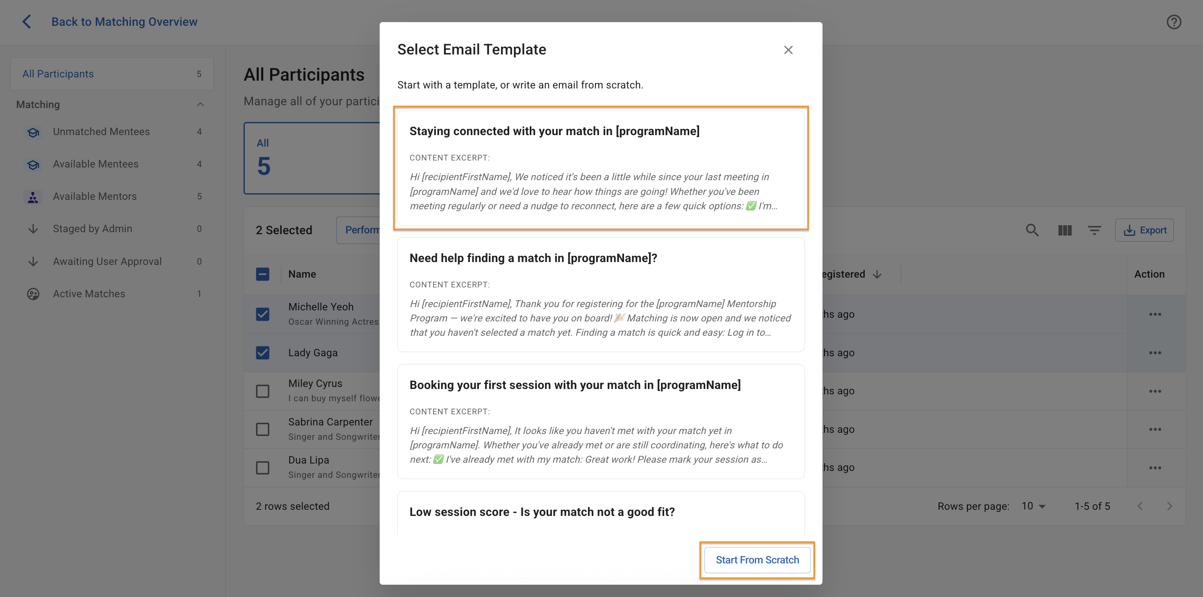Click the Active Matches smiley icon
1203x597 pixels.
tap(33, 294)
